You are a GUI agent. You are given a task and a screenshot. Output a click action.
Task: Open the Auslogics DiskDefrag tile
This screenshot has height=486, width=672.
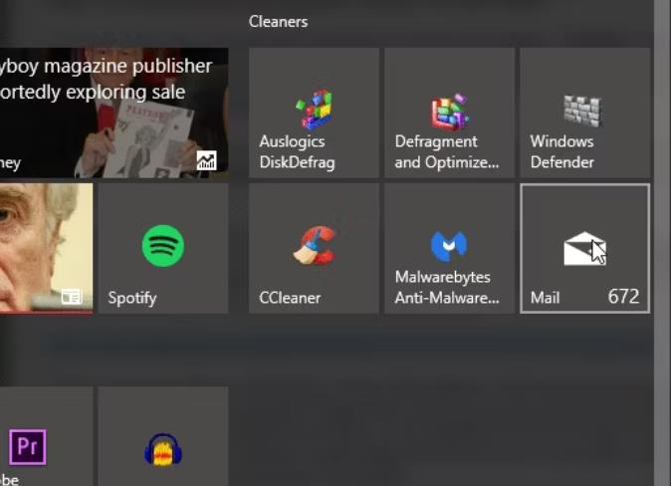(x=314, y=113)
